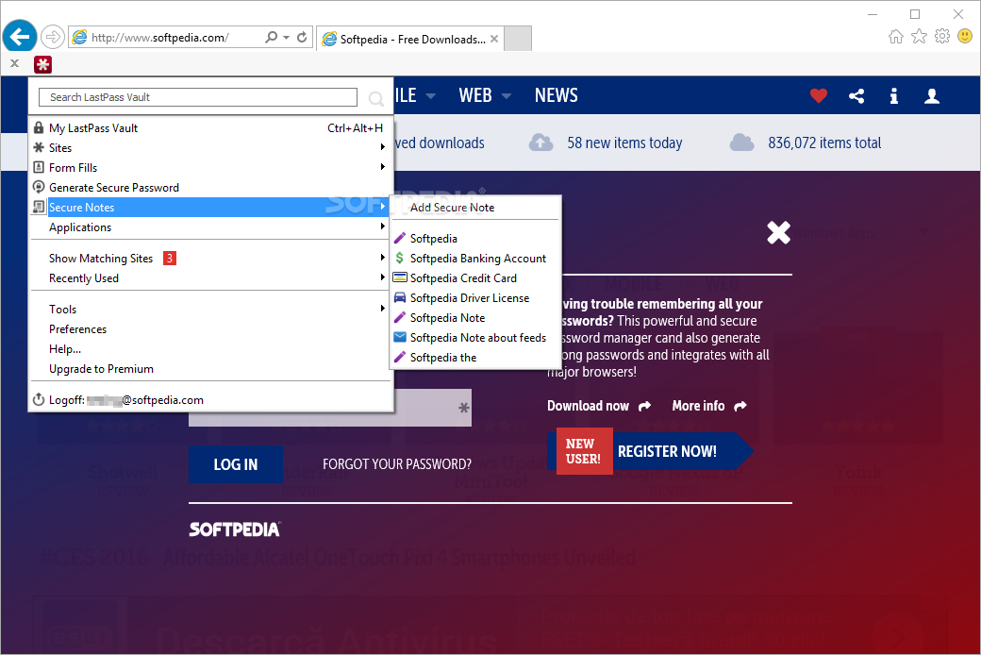Viewport: 981px width, 655px height.
Task: Click the More info link
Action: pyautogui.click(x=708, y=406)
